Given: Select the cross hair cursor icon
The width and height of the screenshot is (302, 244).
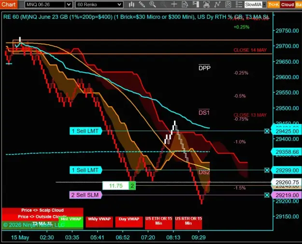Looking at the screenshot, I should click(x=174, y=4).
